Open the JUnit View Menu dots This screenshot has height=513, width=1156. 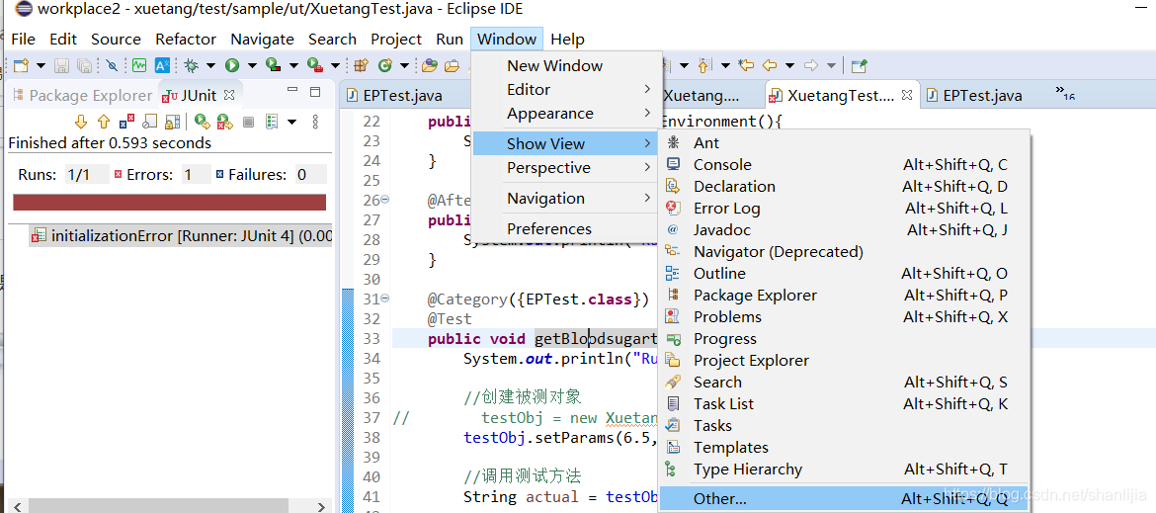pyautogui.click(x=315, y=122)
